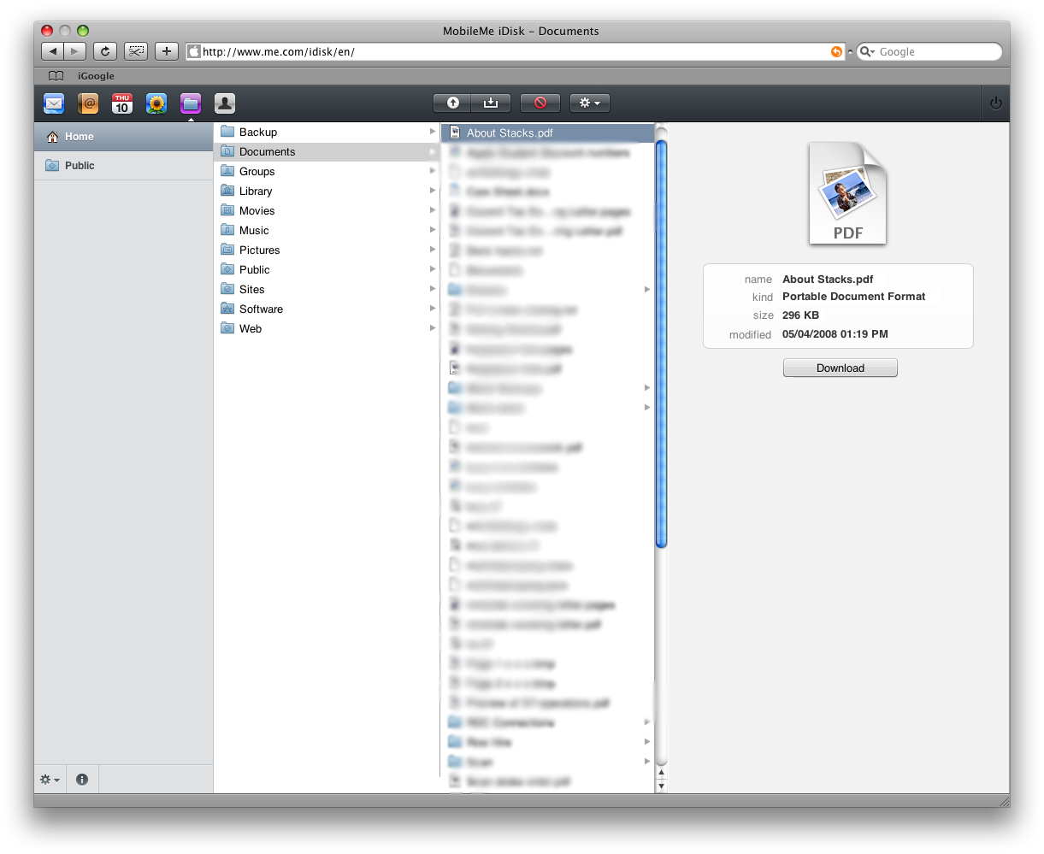Open MobileMe Mail

click(x=54, y=103)
